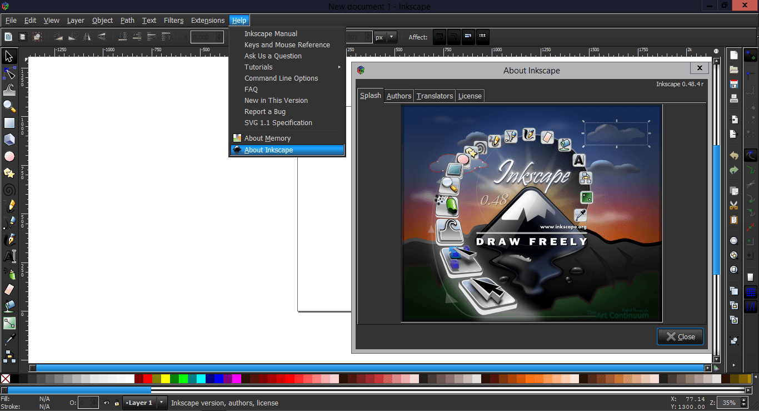Open the px units dropdown
This screenshot has width=759, height=411.
pos(386,37)
